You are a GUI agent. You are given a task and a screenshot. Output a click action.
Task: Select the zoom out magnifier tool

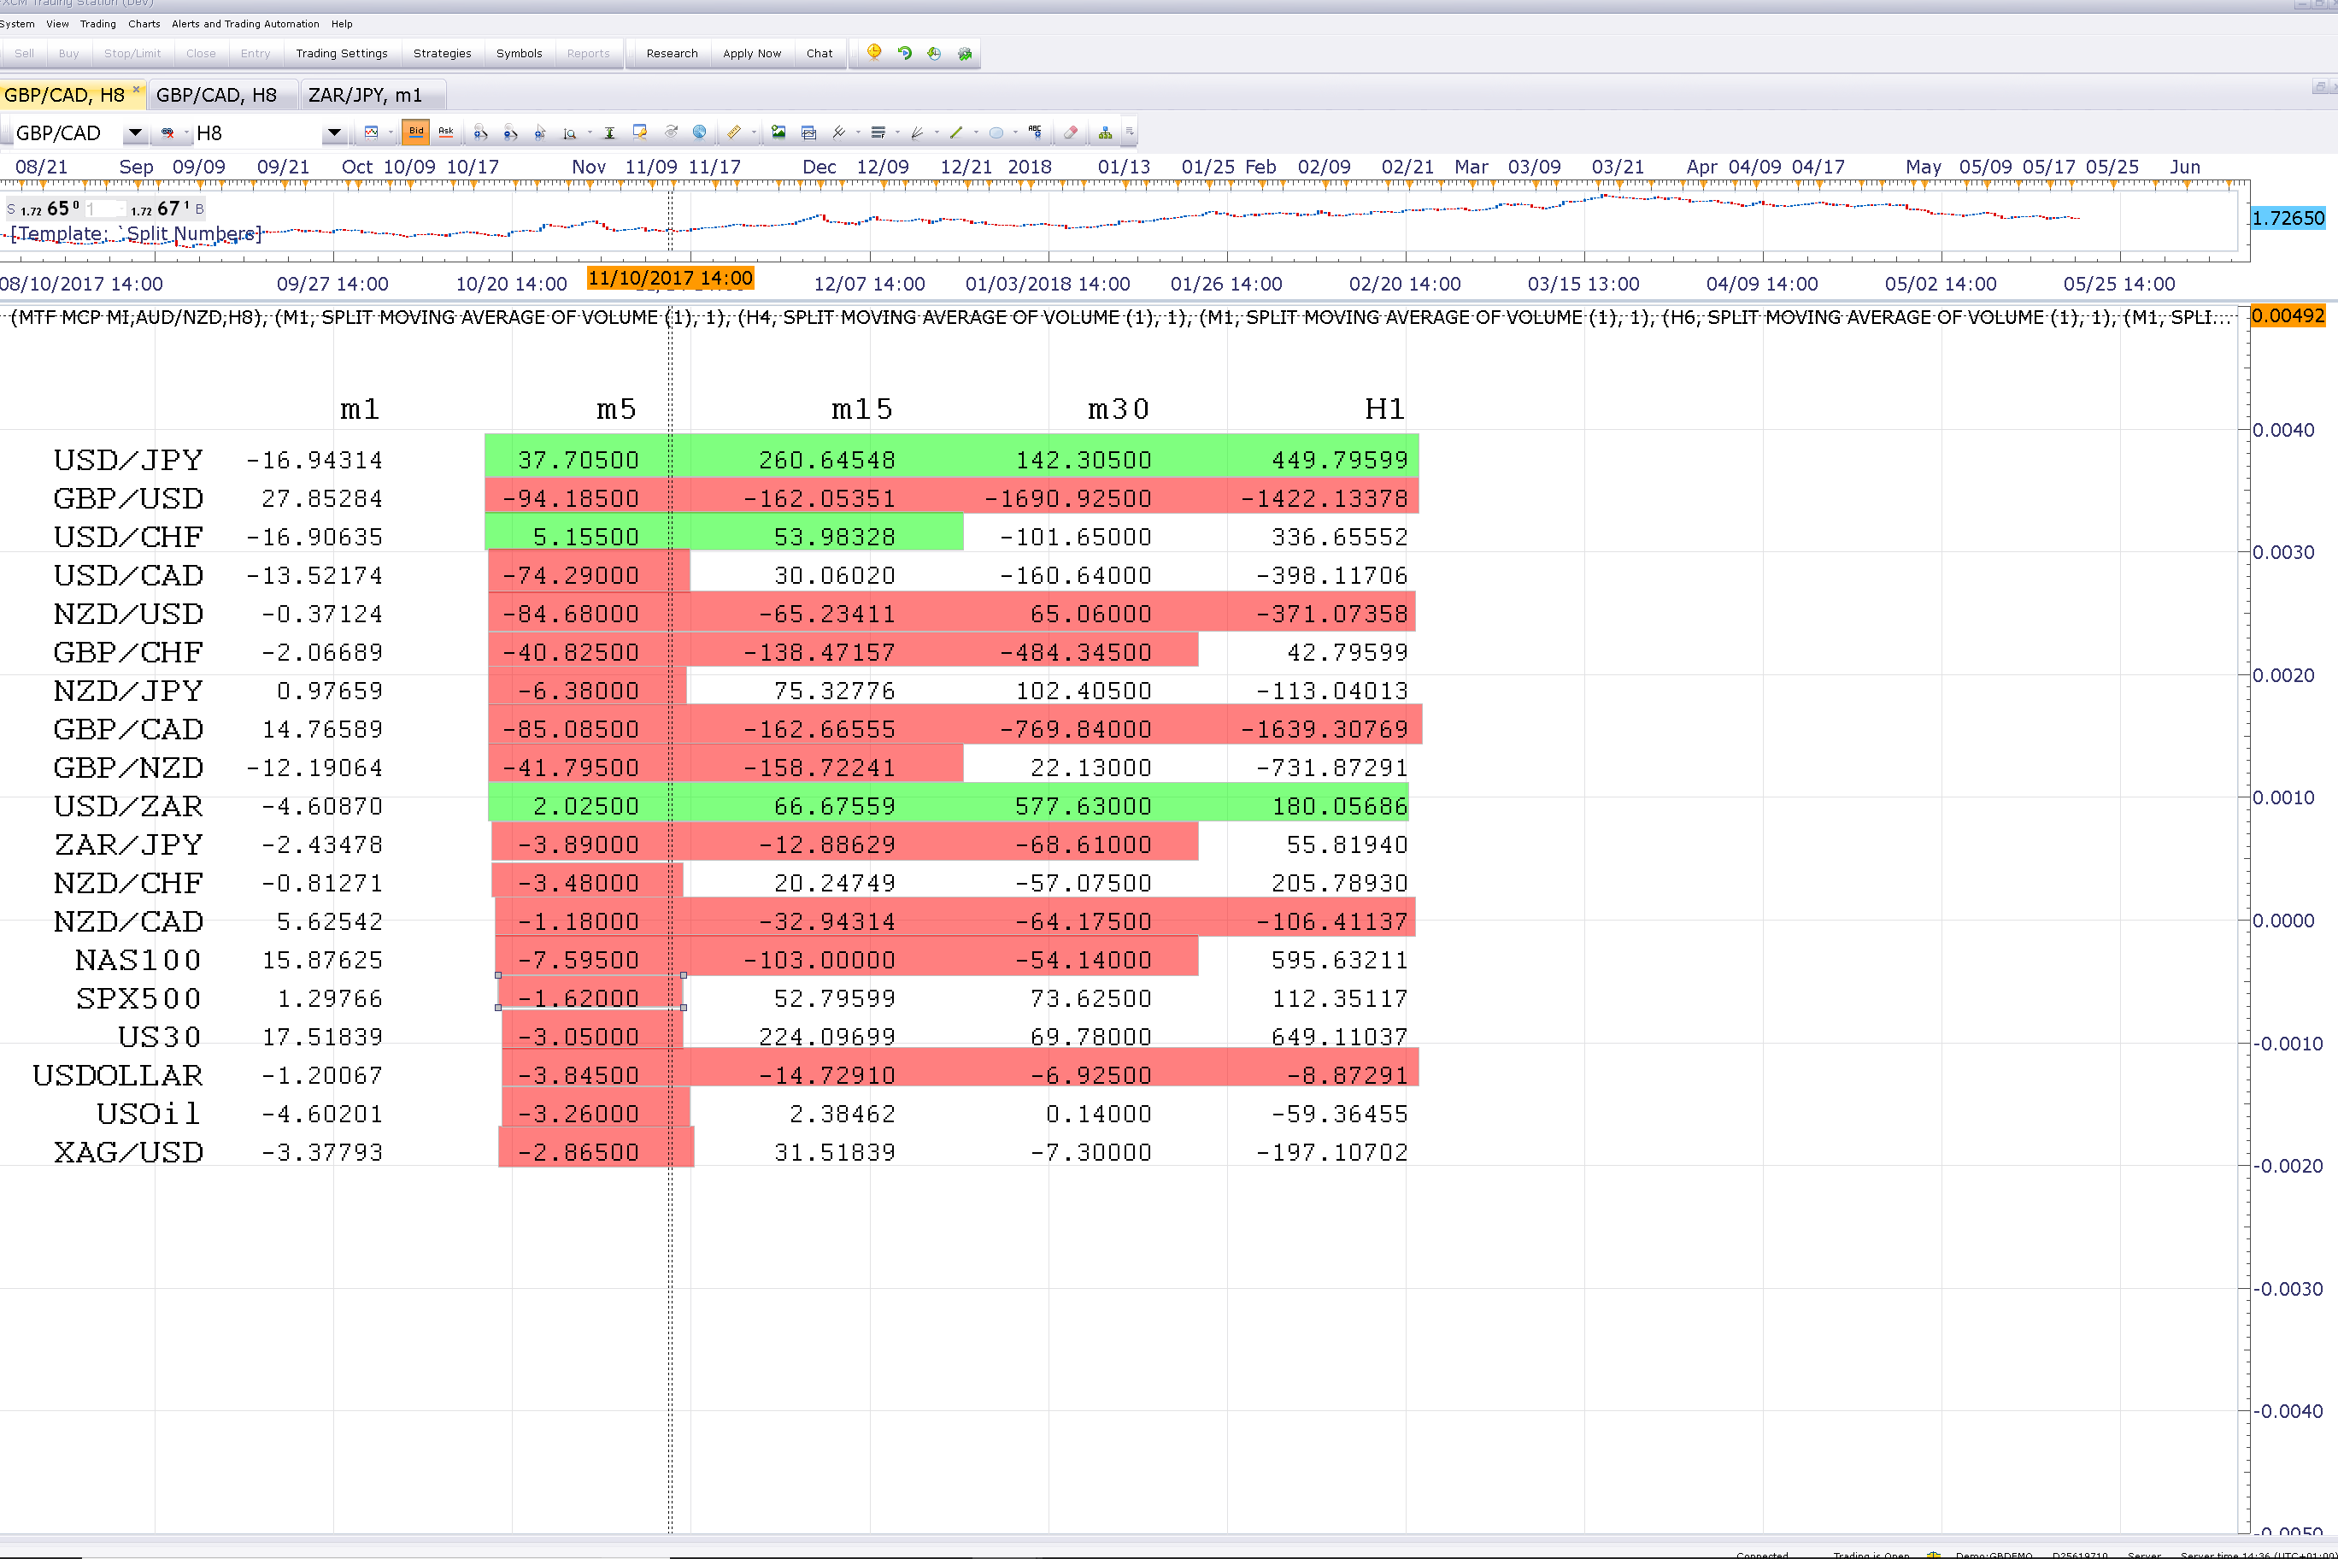click(x=510, y=132)
